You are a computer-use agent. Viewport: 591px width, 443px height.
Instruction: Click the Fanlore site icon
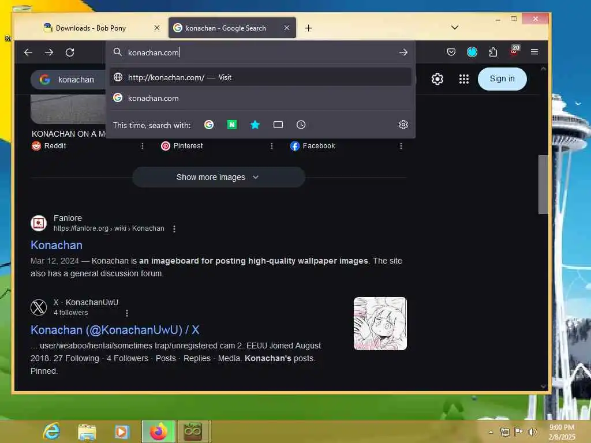tap(39, 223)
